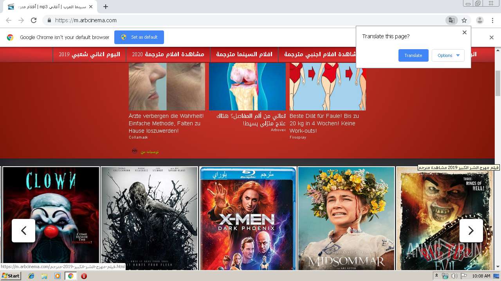501x281 pixels.
Task: Click the Chrome taskbar icon
Action: coord(71,276)
